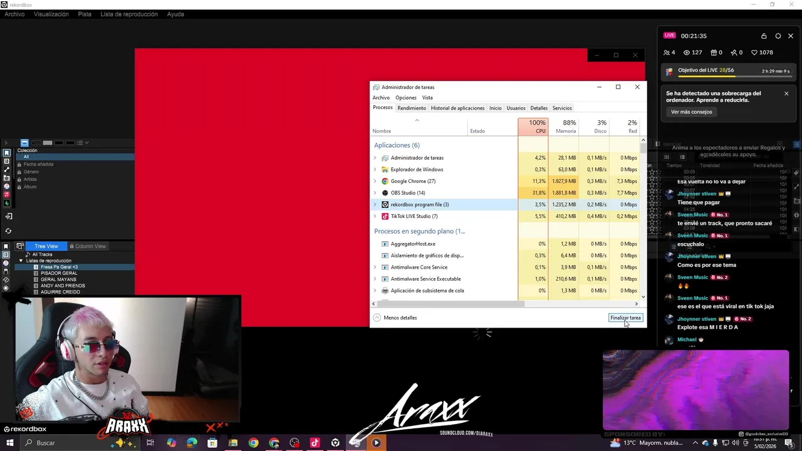Open the Windows notification center icon

click(788, 443)
